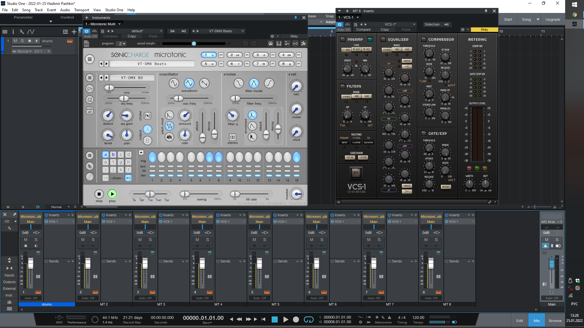Expand the program number dropdown
The image size is (584, 328).
coord(122,44)
